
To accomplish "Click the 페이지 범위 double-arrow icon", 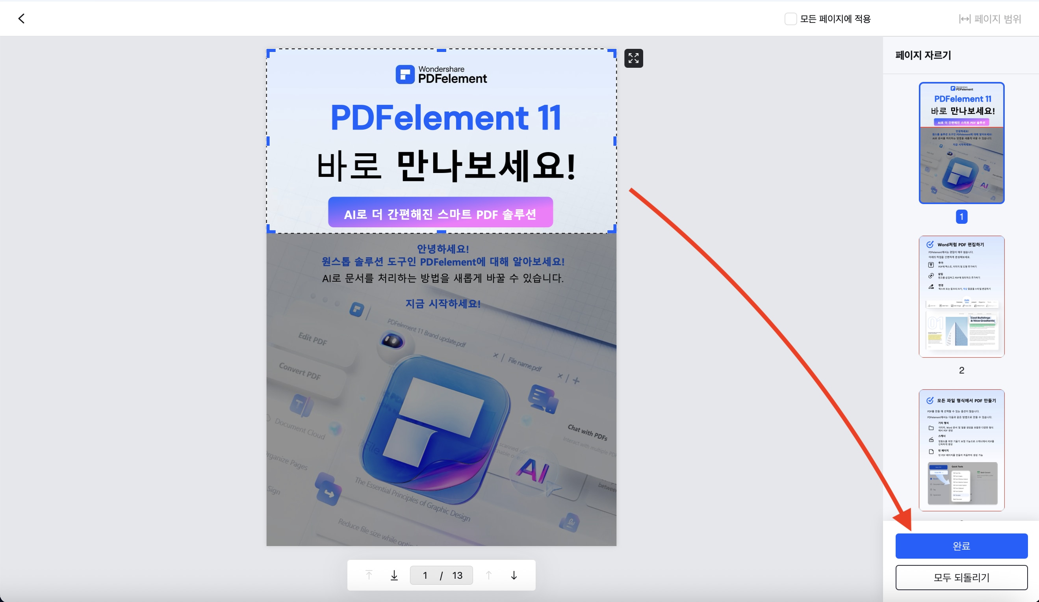I will tap(965, 19).
